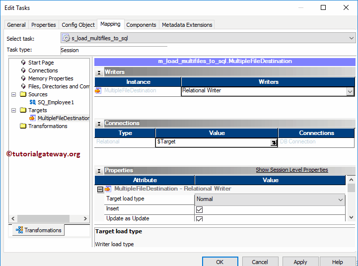
Task: Click the Sources folder icon
Action: coord(23,94)
